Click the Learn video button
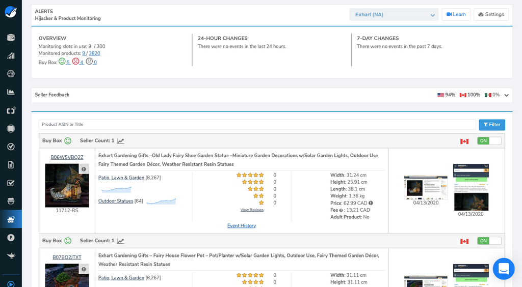This screenshot has width=522, height=287. tap(456, 15)
